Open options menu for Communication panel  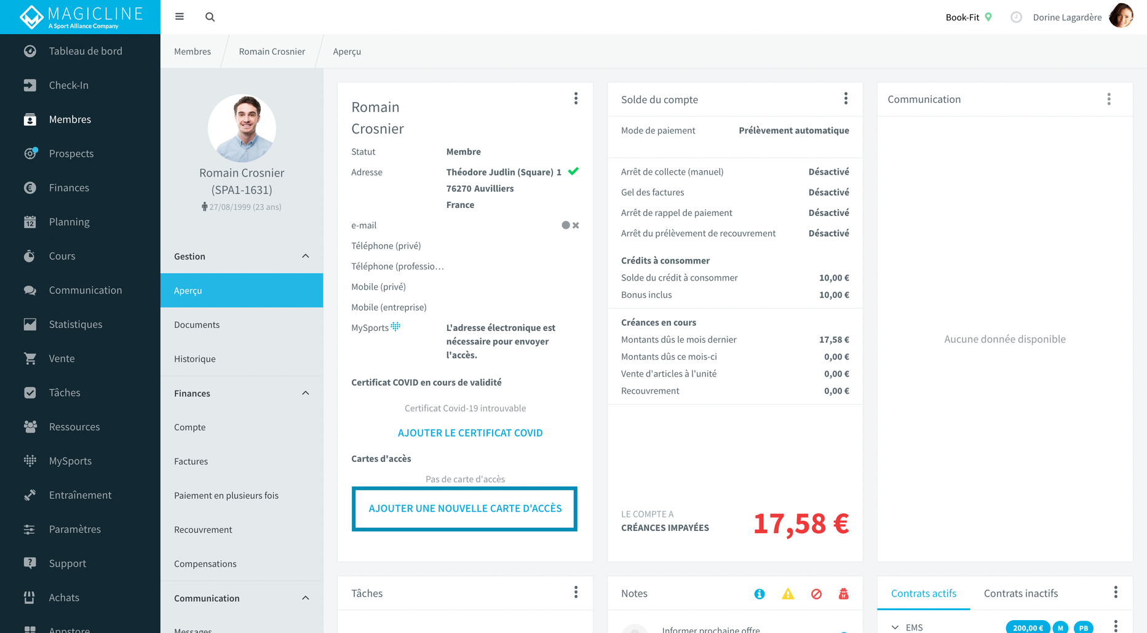[1108, 100]
